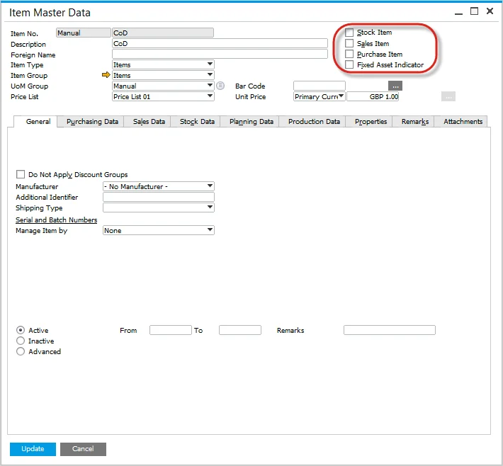Tick the Sales Item checkbox
Image resolution: width=503 pixels, height=466 pixels.
[349, 43]
